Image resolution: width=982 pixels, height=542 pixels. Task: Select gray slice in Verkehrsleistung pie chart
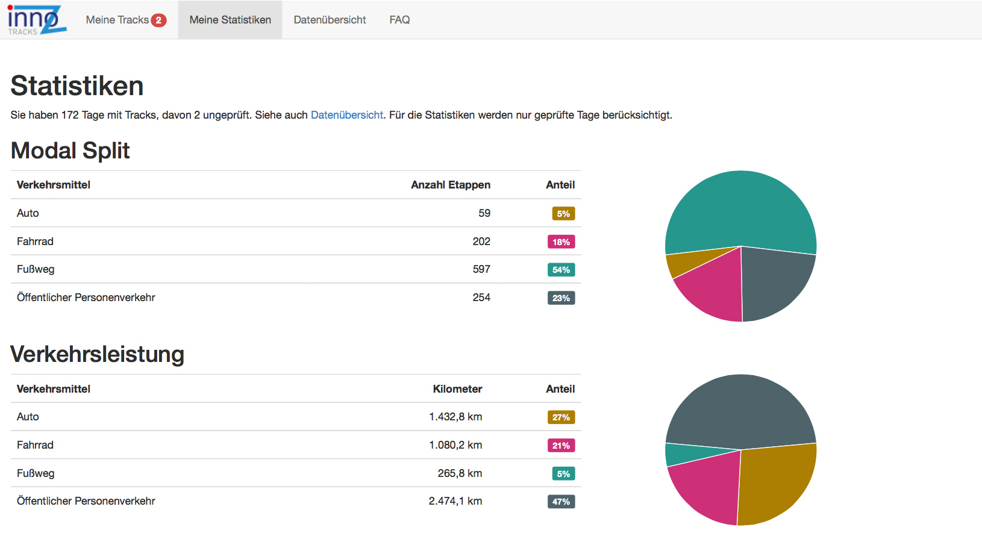tap(741, 413)
